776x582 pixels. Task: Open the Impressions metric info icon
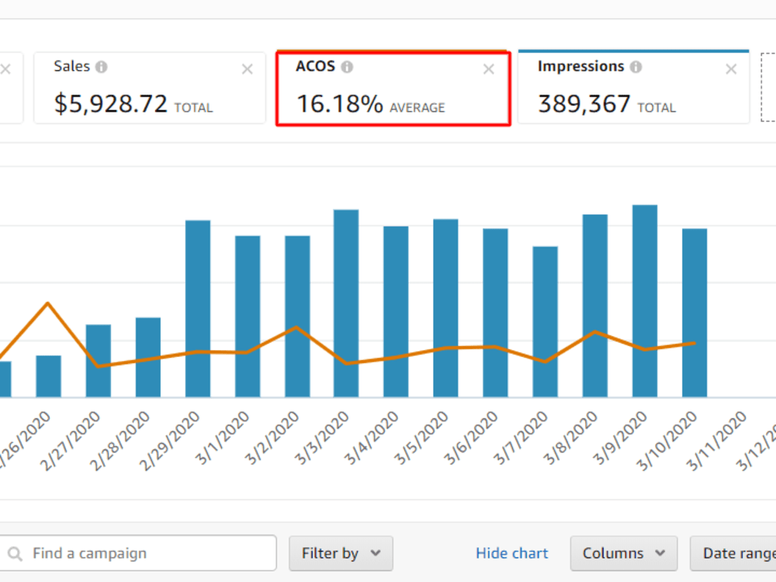tap(636, 67)
